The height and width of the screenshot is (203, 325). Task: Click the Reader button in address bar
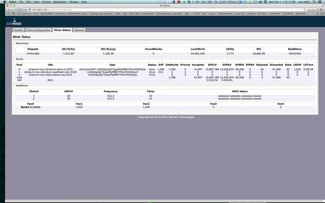pos(312,9)
